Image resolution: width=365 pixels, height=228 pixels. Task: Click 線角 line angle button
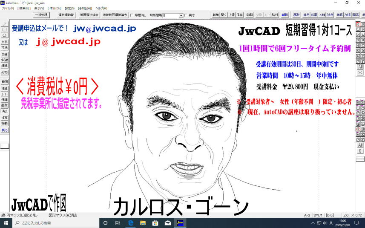click(x=306, y=15)
